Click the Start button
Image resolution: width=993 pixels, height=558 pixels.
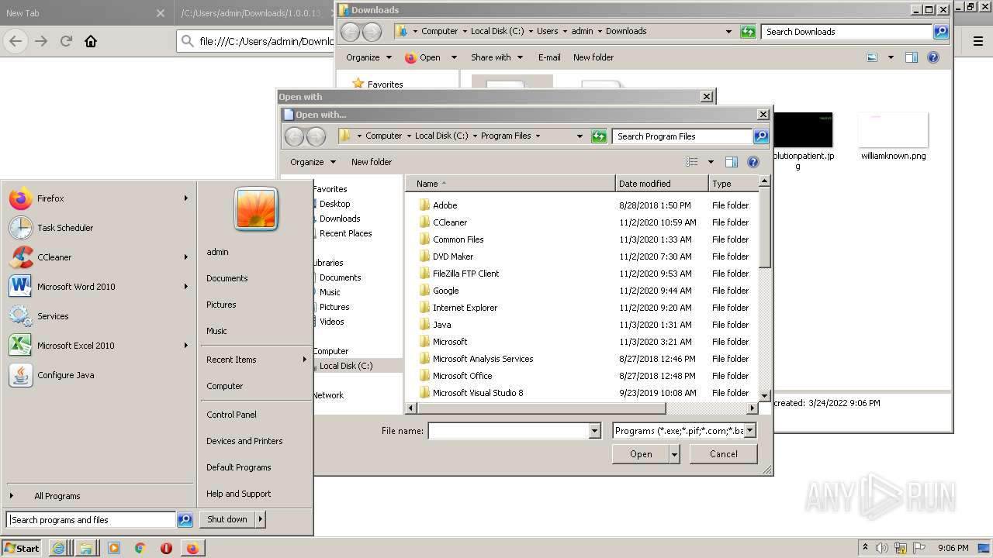coord(21,548)
